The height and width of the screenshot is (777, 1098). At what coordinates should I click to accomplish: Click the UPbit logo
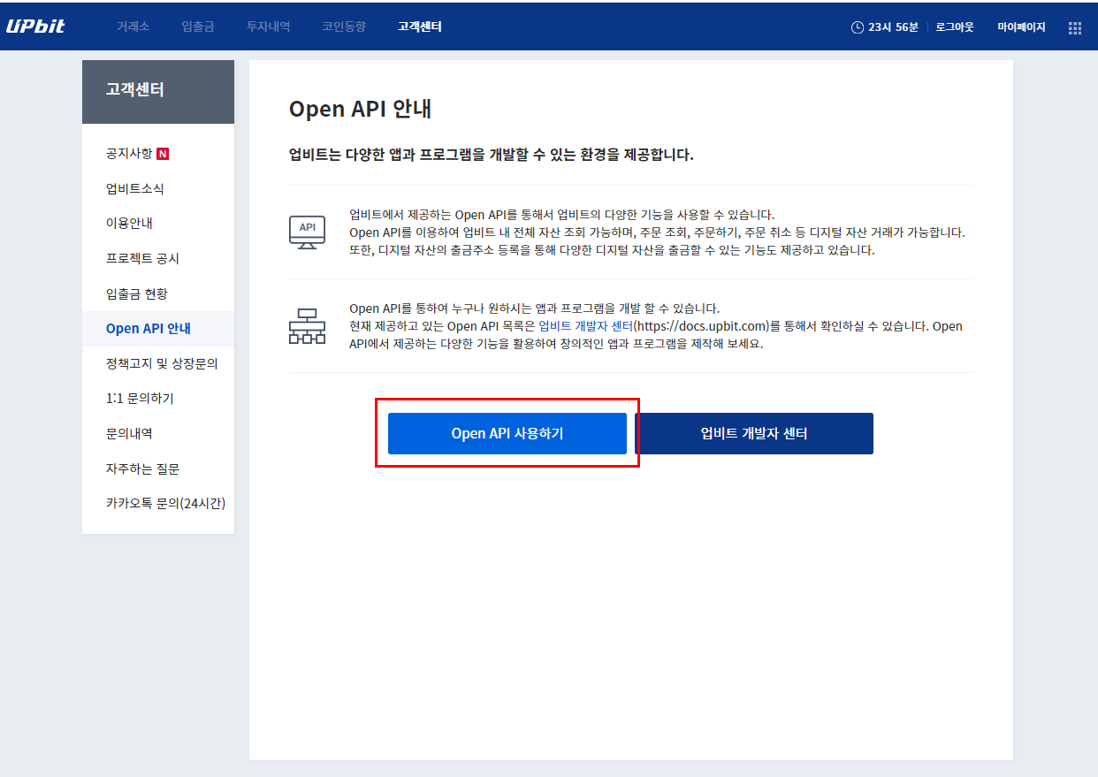35,27
